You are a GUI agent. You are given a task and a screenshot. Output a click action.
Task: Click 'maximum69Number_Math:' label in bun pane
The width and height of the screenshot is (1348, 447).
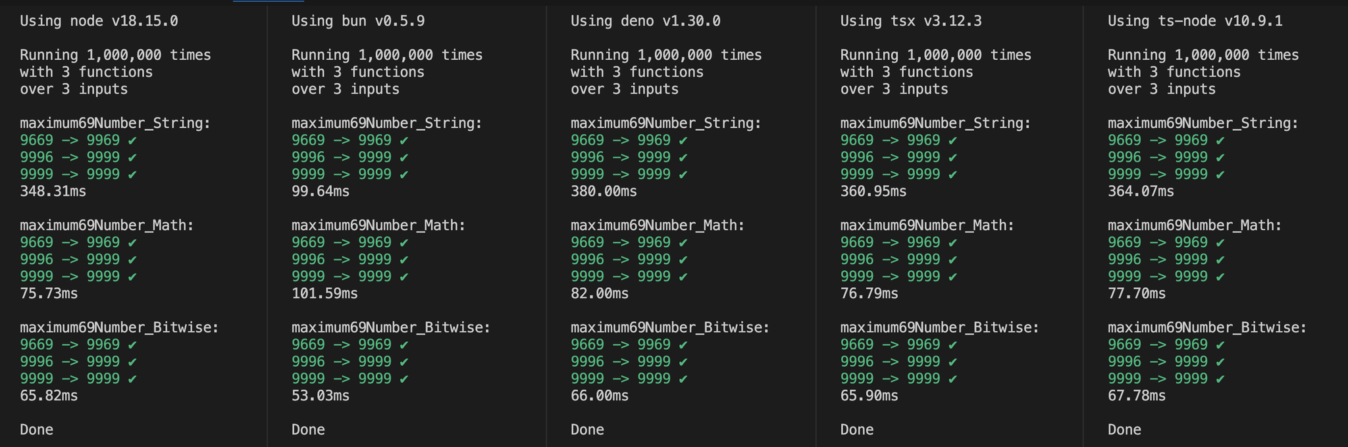tap(379, 225)
